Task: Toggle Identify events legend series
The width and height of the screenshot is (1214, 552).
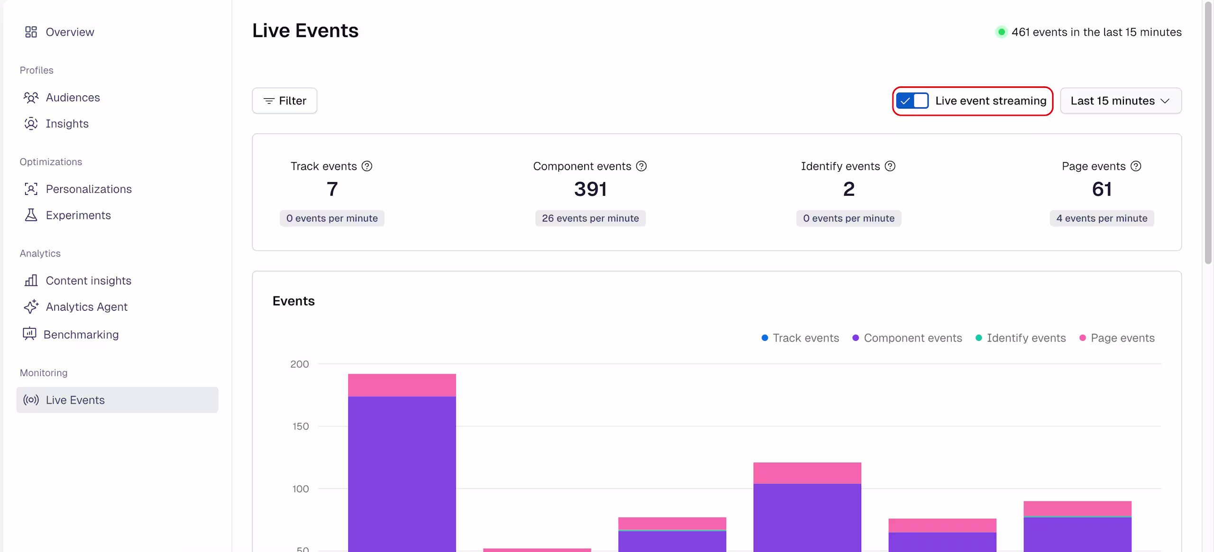Action: [1021, 338]
